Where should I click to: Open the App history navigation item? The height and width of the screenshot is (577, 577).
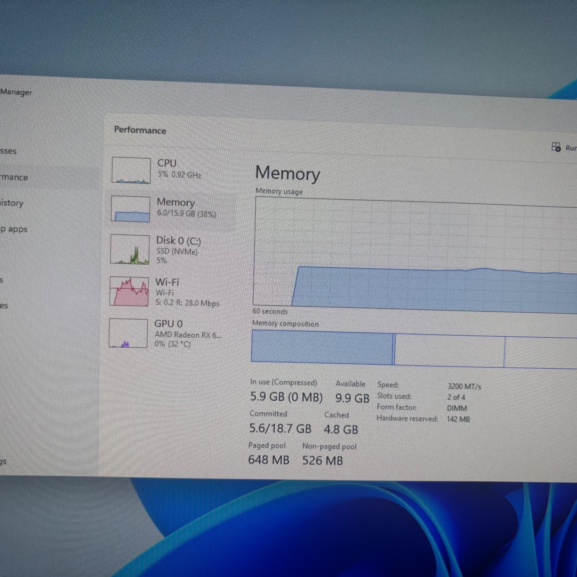tap(11, 203)
